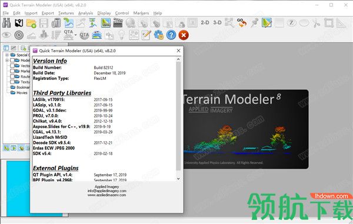The height and width of the screenshot is (224, 353).
Task: Open the Export menu
Action: point(48,13)
